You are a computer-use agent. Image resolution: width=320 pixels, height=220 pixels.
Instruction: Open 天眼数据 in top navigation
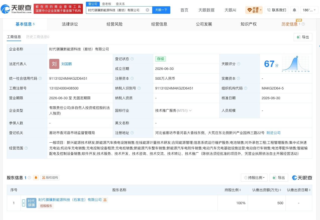coord(206,10)
